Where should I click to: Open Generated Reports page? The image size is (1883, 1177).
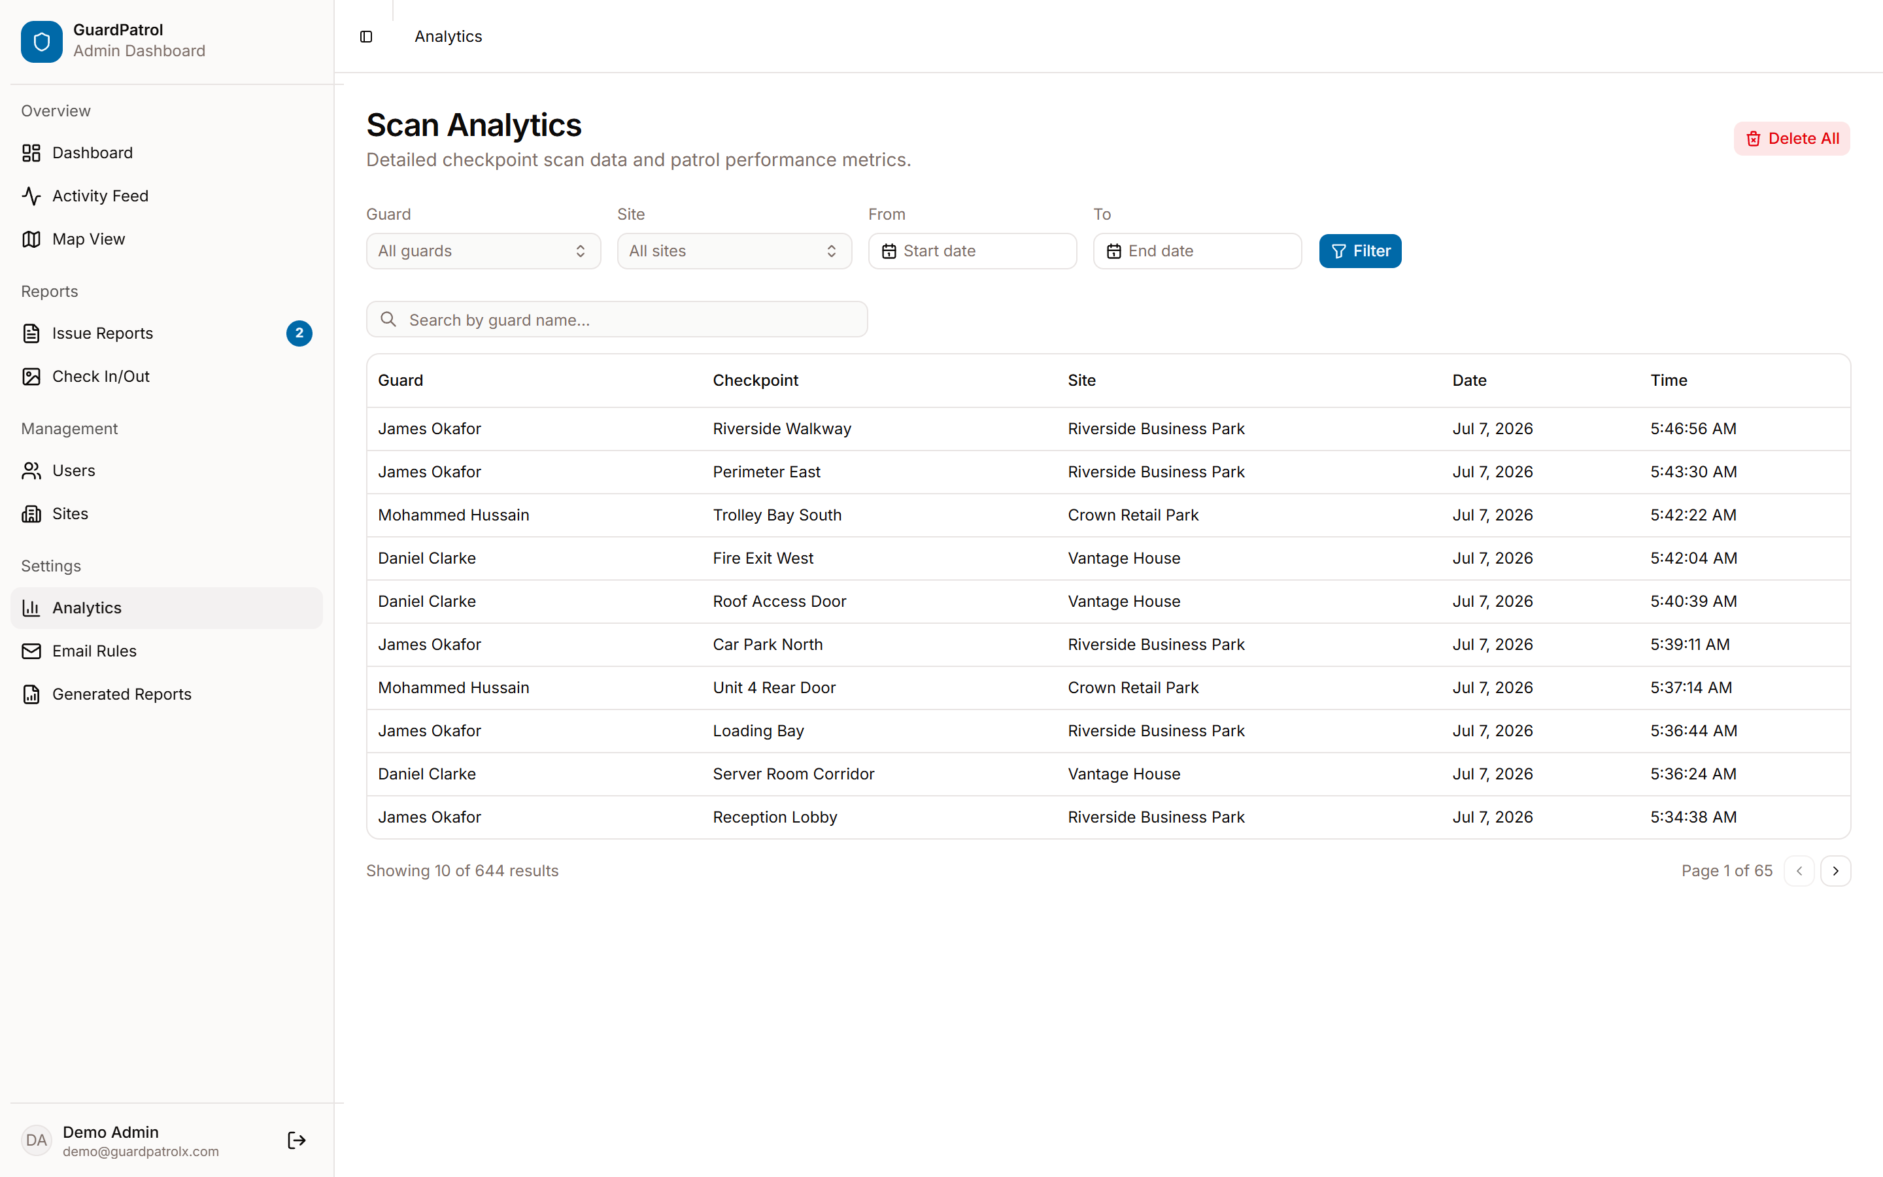167,694
